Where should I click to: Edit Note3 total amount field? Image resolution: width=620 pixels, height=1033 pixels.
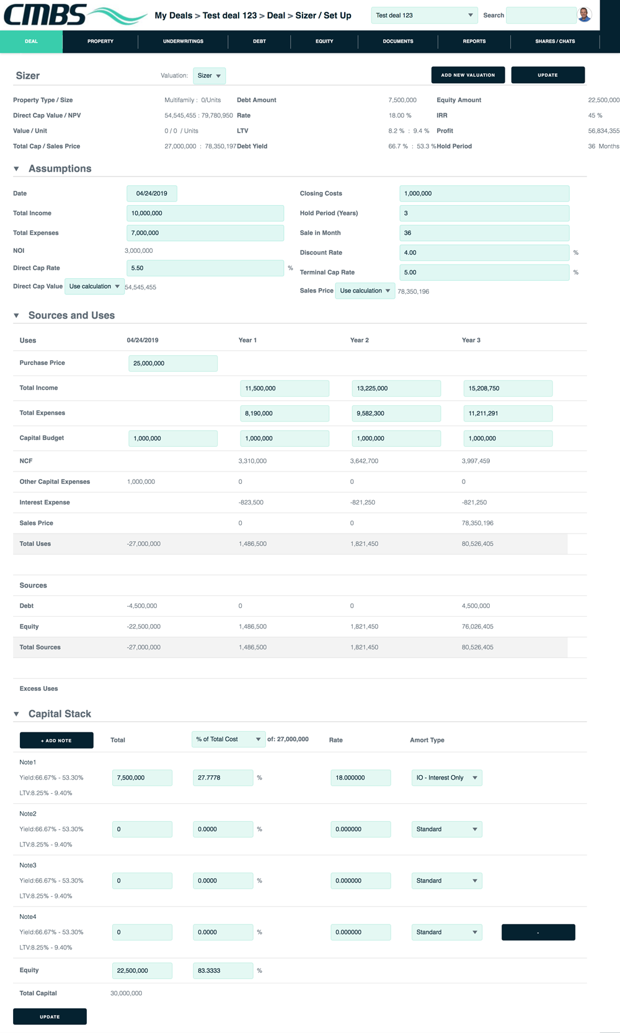coord(142,881)
